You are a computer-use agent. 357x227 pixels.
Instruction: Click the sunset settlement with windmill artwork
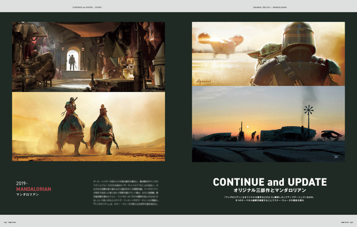click(x=268, y=124)
